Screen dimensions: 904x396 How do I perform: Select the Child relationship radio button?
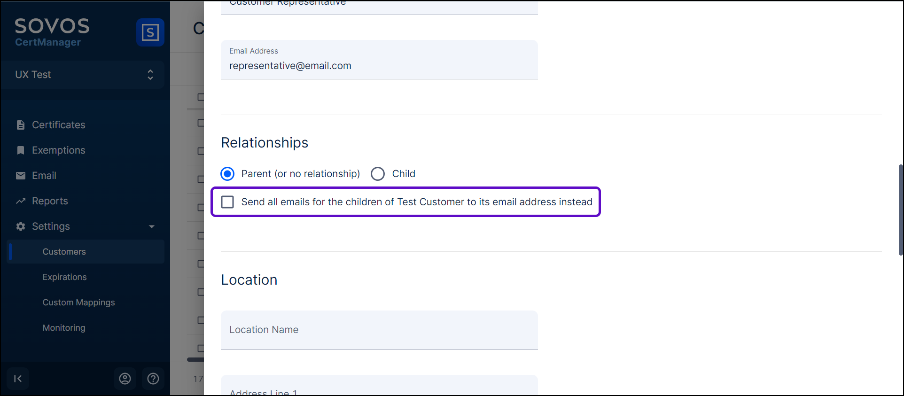378,174
